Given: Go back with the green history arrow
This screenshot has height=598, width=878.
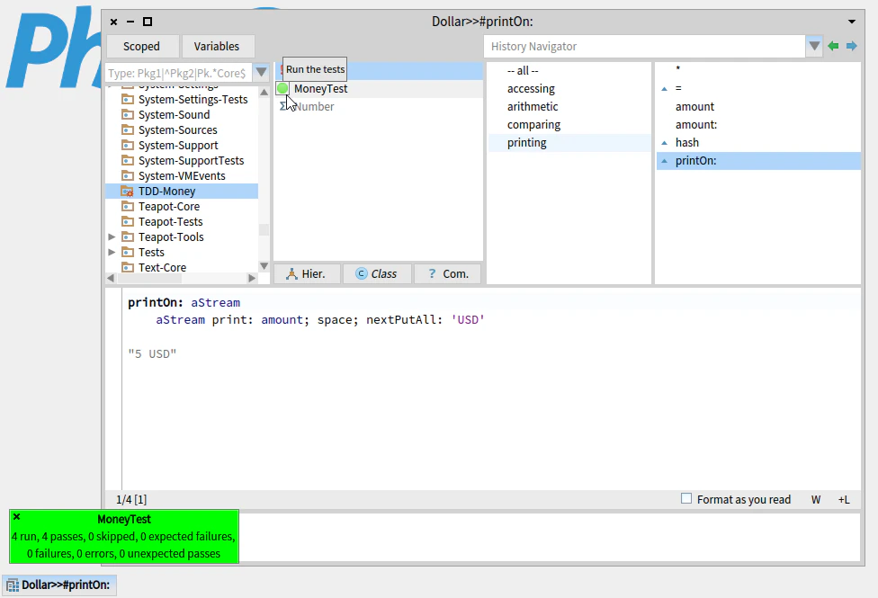Looking at the screenshot, I should click(833, 46).
